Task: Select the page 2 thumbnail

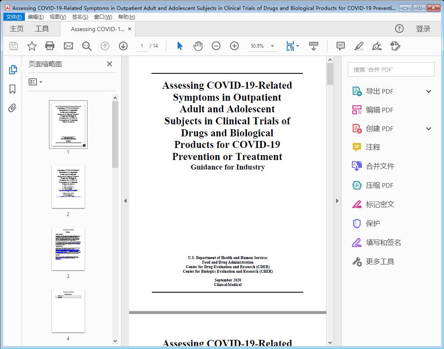Action: tap(68, 187)
